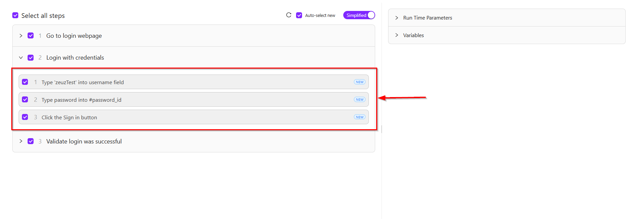Deselect Type 'zeuzTest' into username field checkbox

(x=25, y=82)
